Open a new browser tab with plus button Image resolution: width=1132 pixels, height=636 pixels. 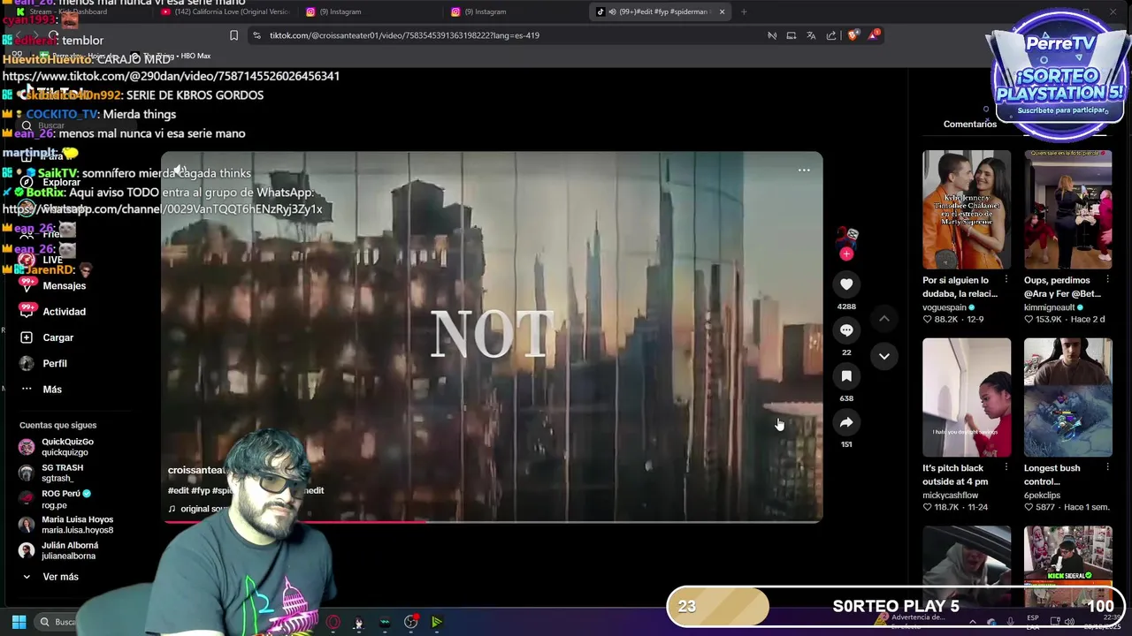tap(744, 11)
